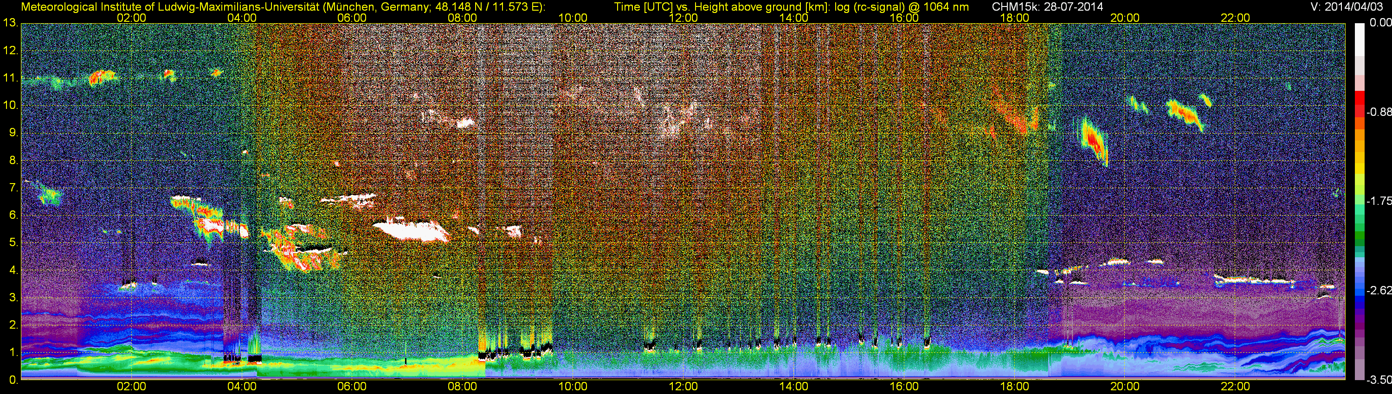Select the -3.50 value on the color scale

click(x=1379, y=380)
